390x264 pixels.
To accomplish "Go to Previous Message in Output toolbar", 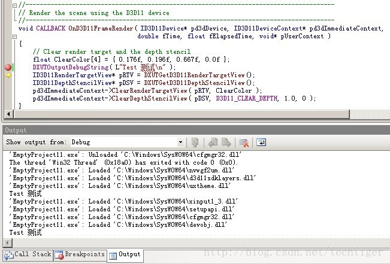I will click(x=213, y=142).
